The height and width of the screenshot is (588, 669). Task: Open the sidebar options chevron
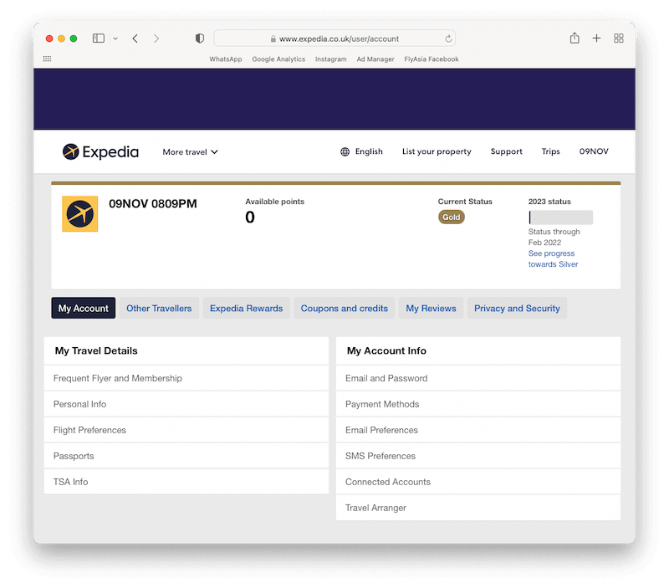click(x=115, y=38)
